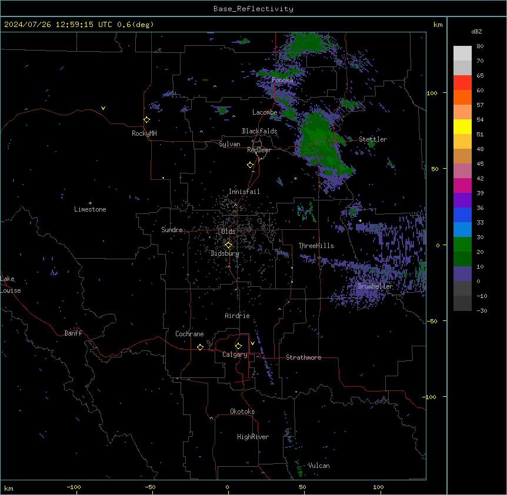This screenshot has height=495, width=507.
Task: Select the Airdrie label
Action: pos(238,316)
